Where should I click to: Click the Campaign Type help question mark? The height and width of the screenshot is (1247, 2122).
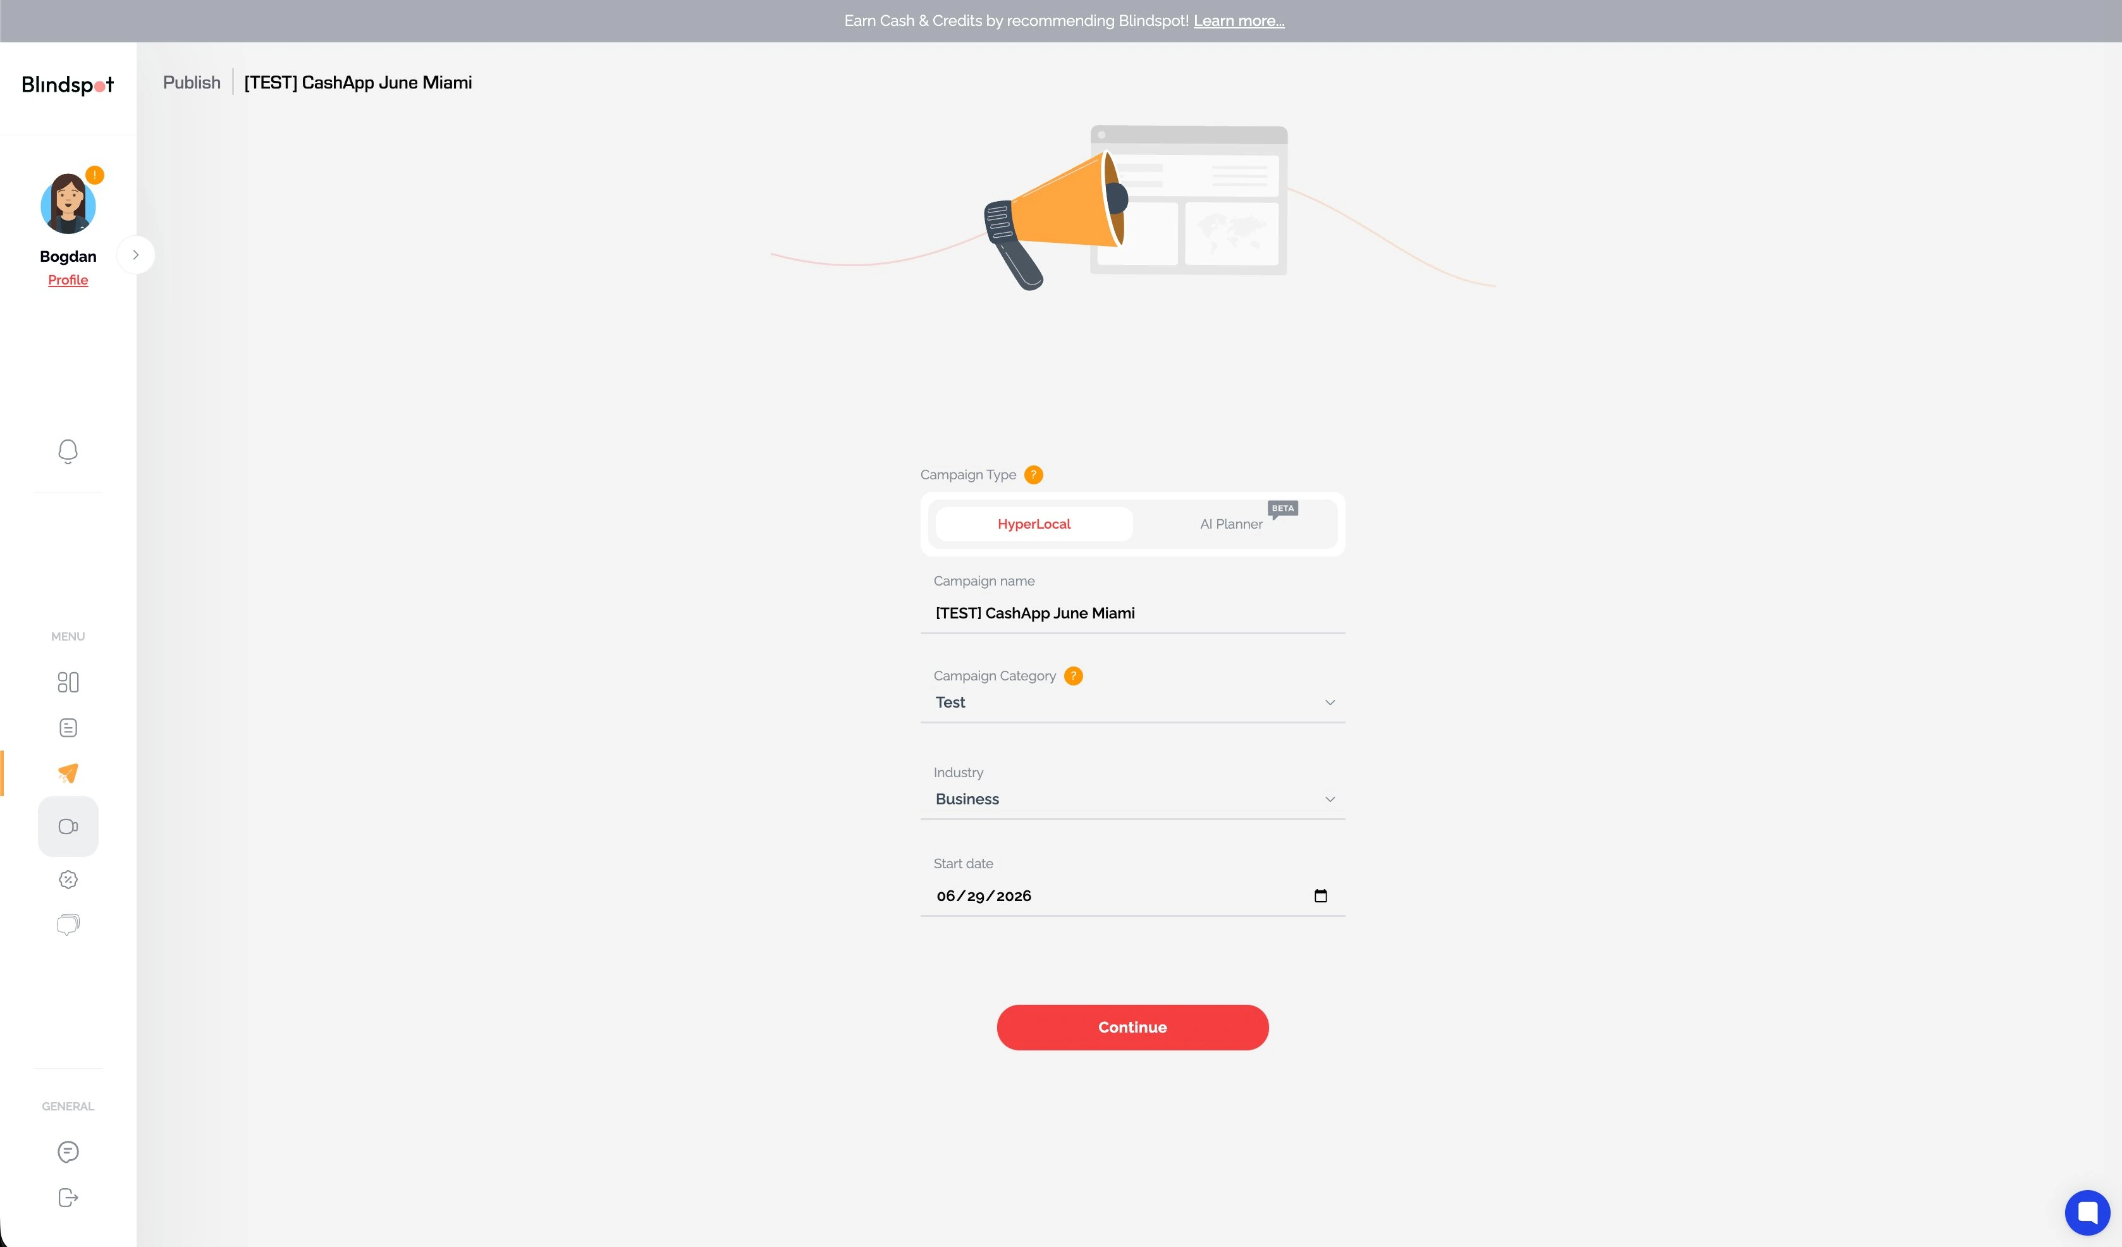coord(1033,475)
